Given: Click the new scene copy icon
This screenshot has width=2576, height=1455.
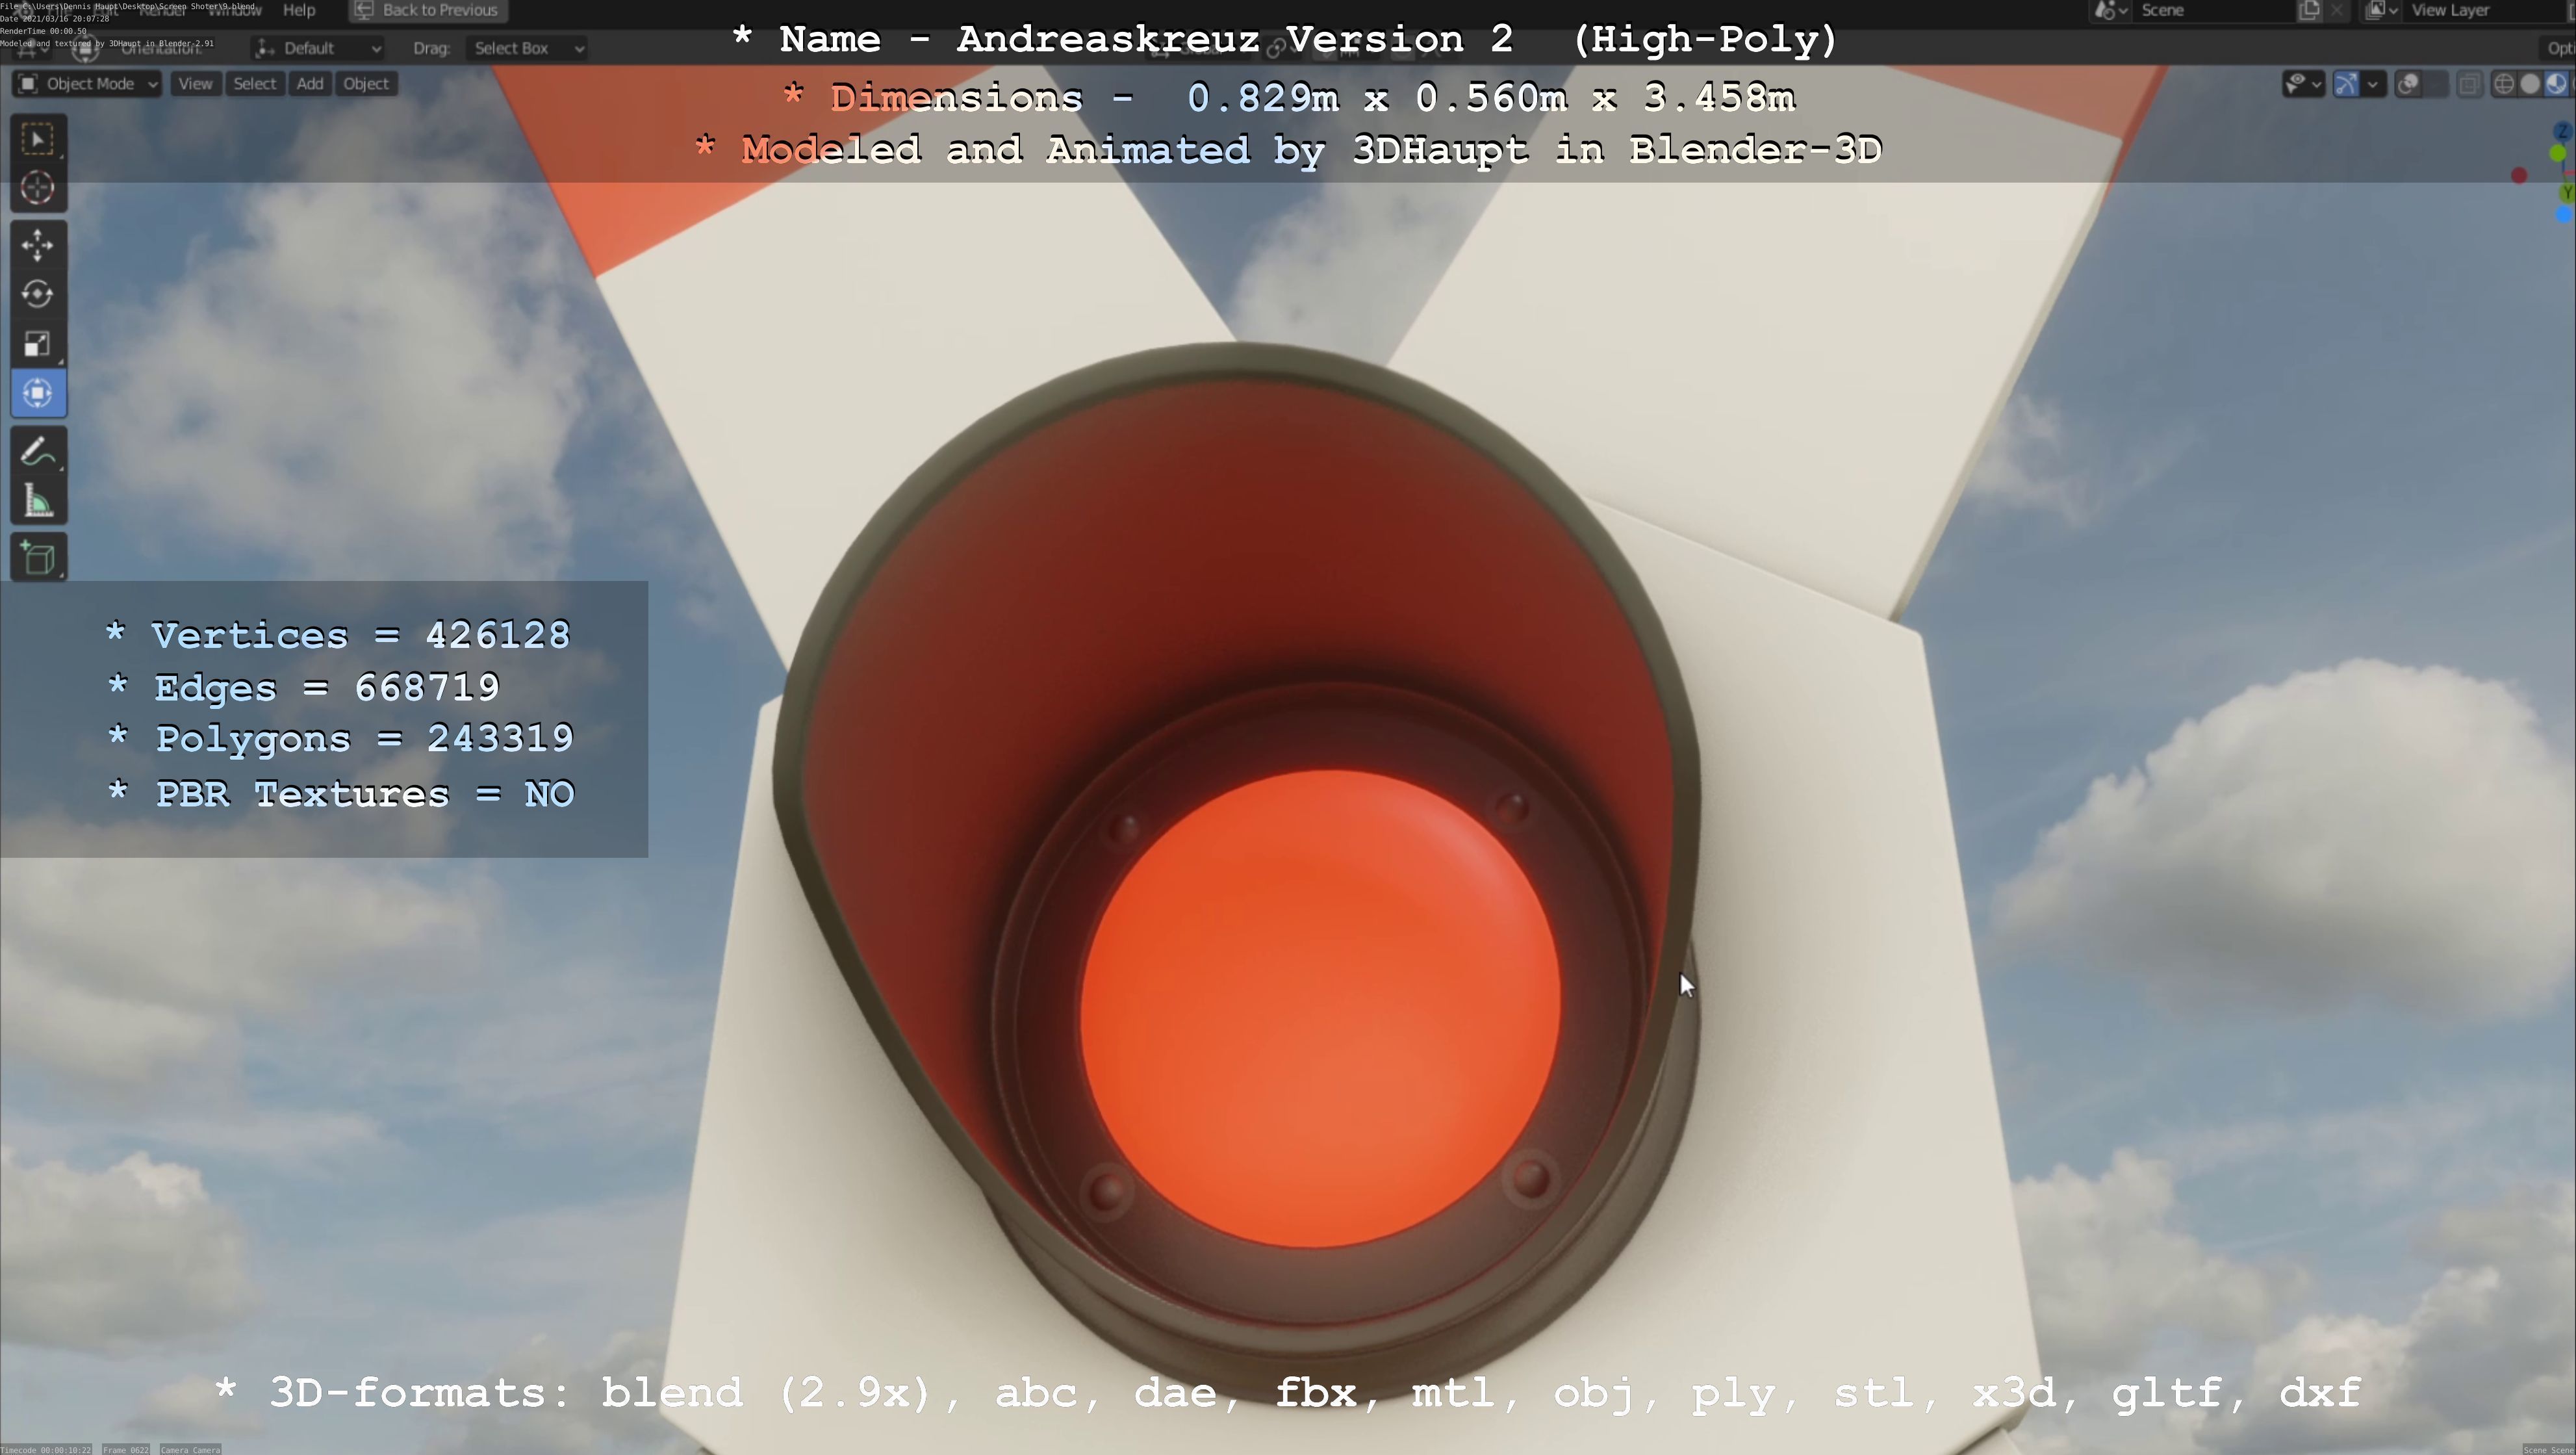Looking at the screenshot, I should [x=2309, y=11].
